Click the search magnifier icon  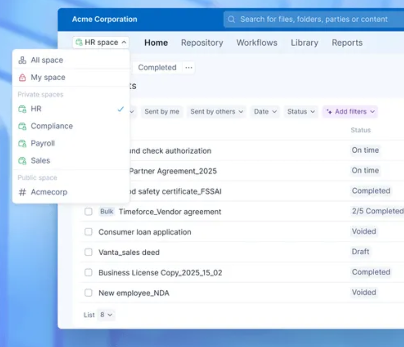point(231,19)
